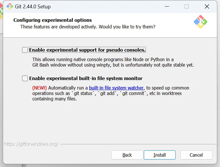Click the red '(NEW!)' label
Screen dimensions: 220x167
(x=39, y=88)
